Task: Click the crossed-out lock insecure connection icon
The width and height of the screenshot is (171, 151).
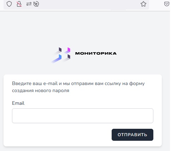Action: point(19,4)
